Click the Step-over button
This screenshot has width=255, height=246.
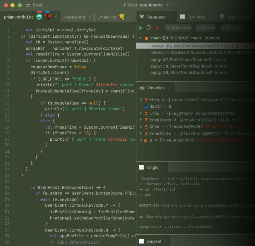179,28
